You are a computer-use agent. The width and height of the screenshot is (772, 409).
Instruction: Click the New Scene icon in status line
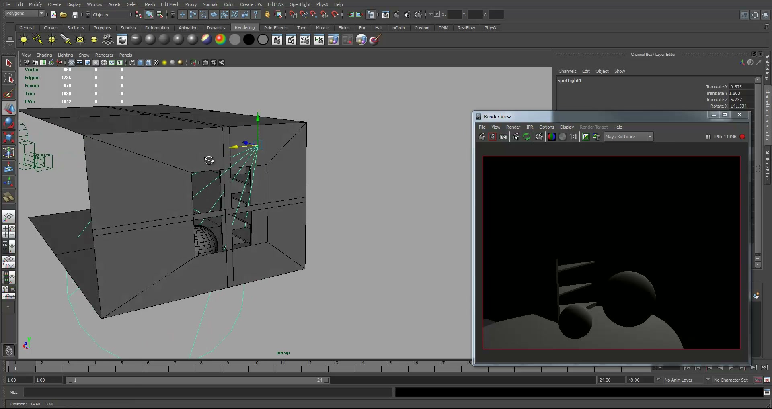click(x=53, y=14)
